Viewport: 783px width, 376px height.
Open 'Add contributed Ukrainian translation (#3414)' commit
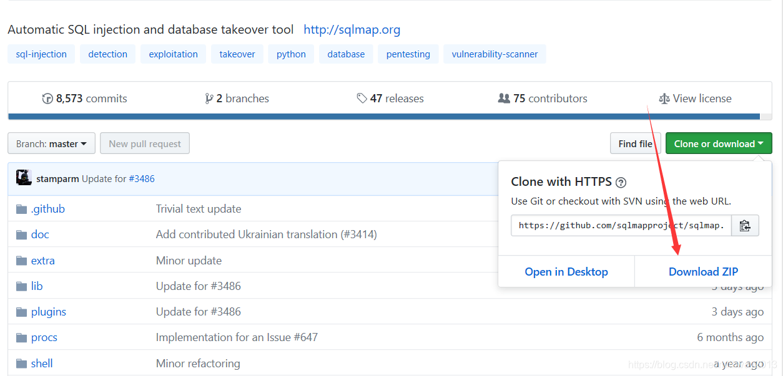pos(267,234)
